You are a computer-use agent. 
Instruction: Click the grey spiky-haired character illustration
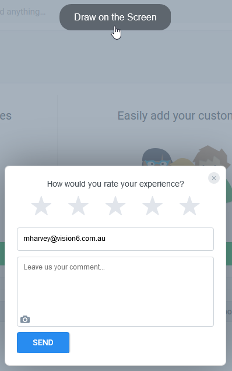click(212, 156)
